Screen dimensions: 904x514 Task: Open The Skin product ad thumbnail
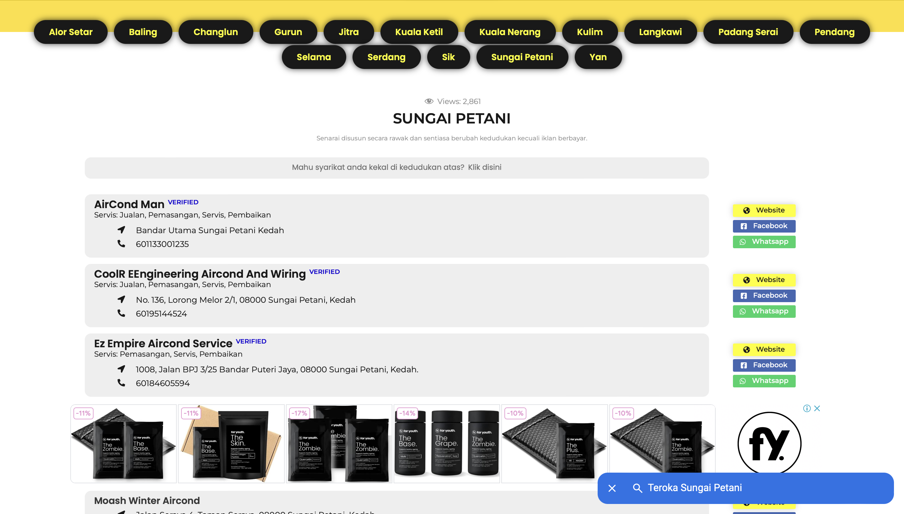tap(231, 443)
